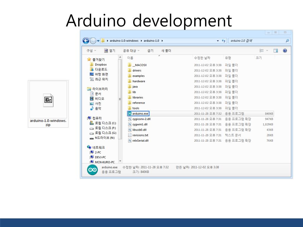Click the navigation pane scroll up arrow

pyautogui.click(x=120, y=57)
